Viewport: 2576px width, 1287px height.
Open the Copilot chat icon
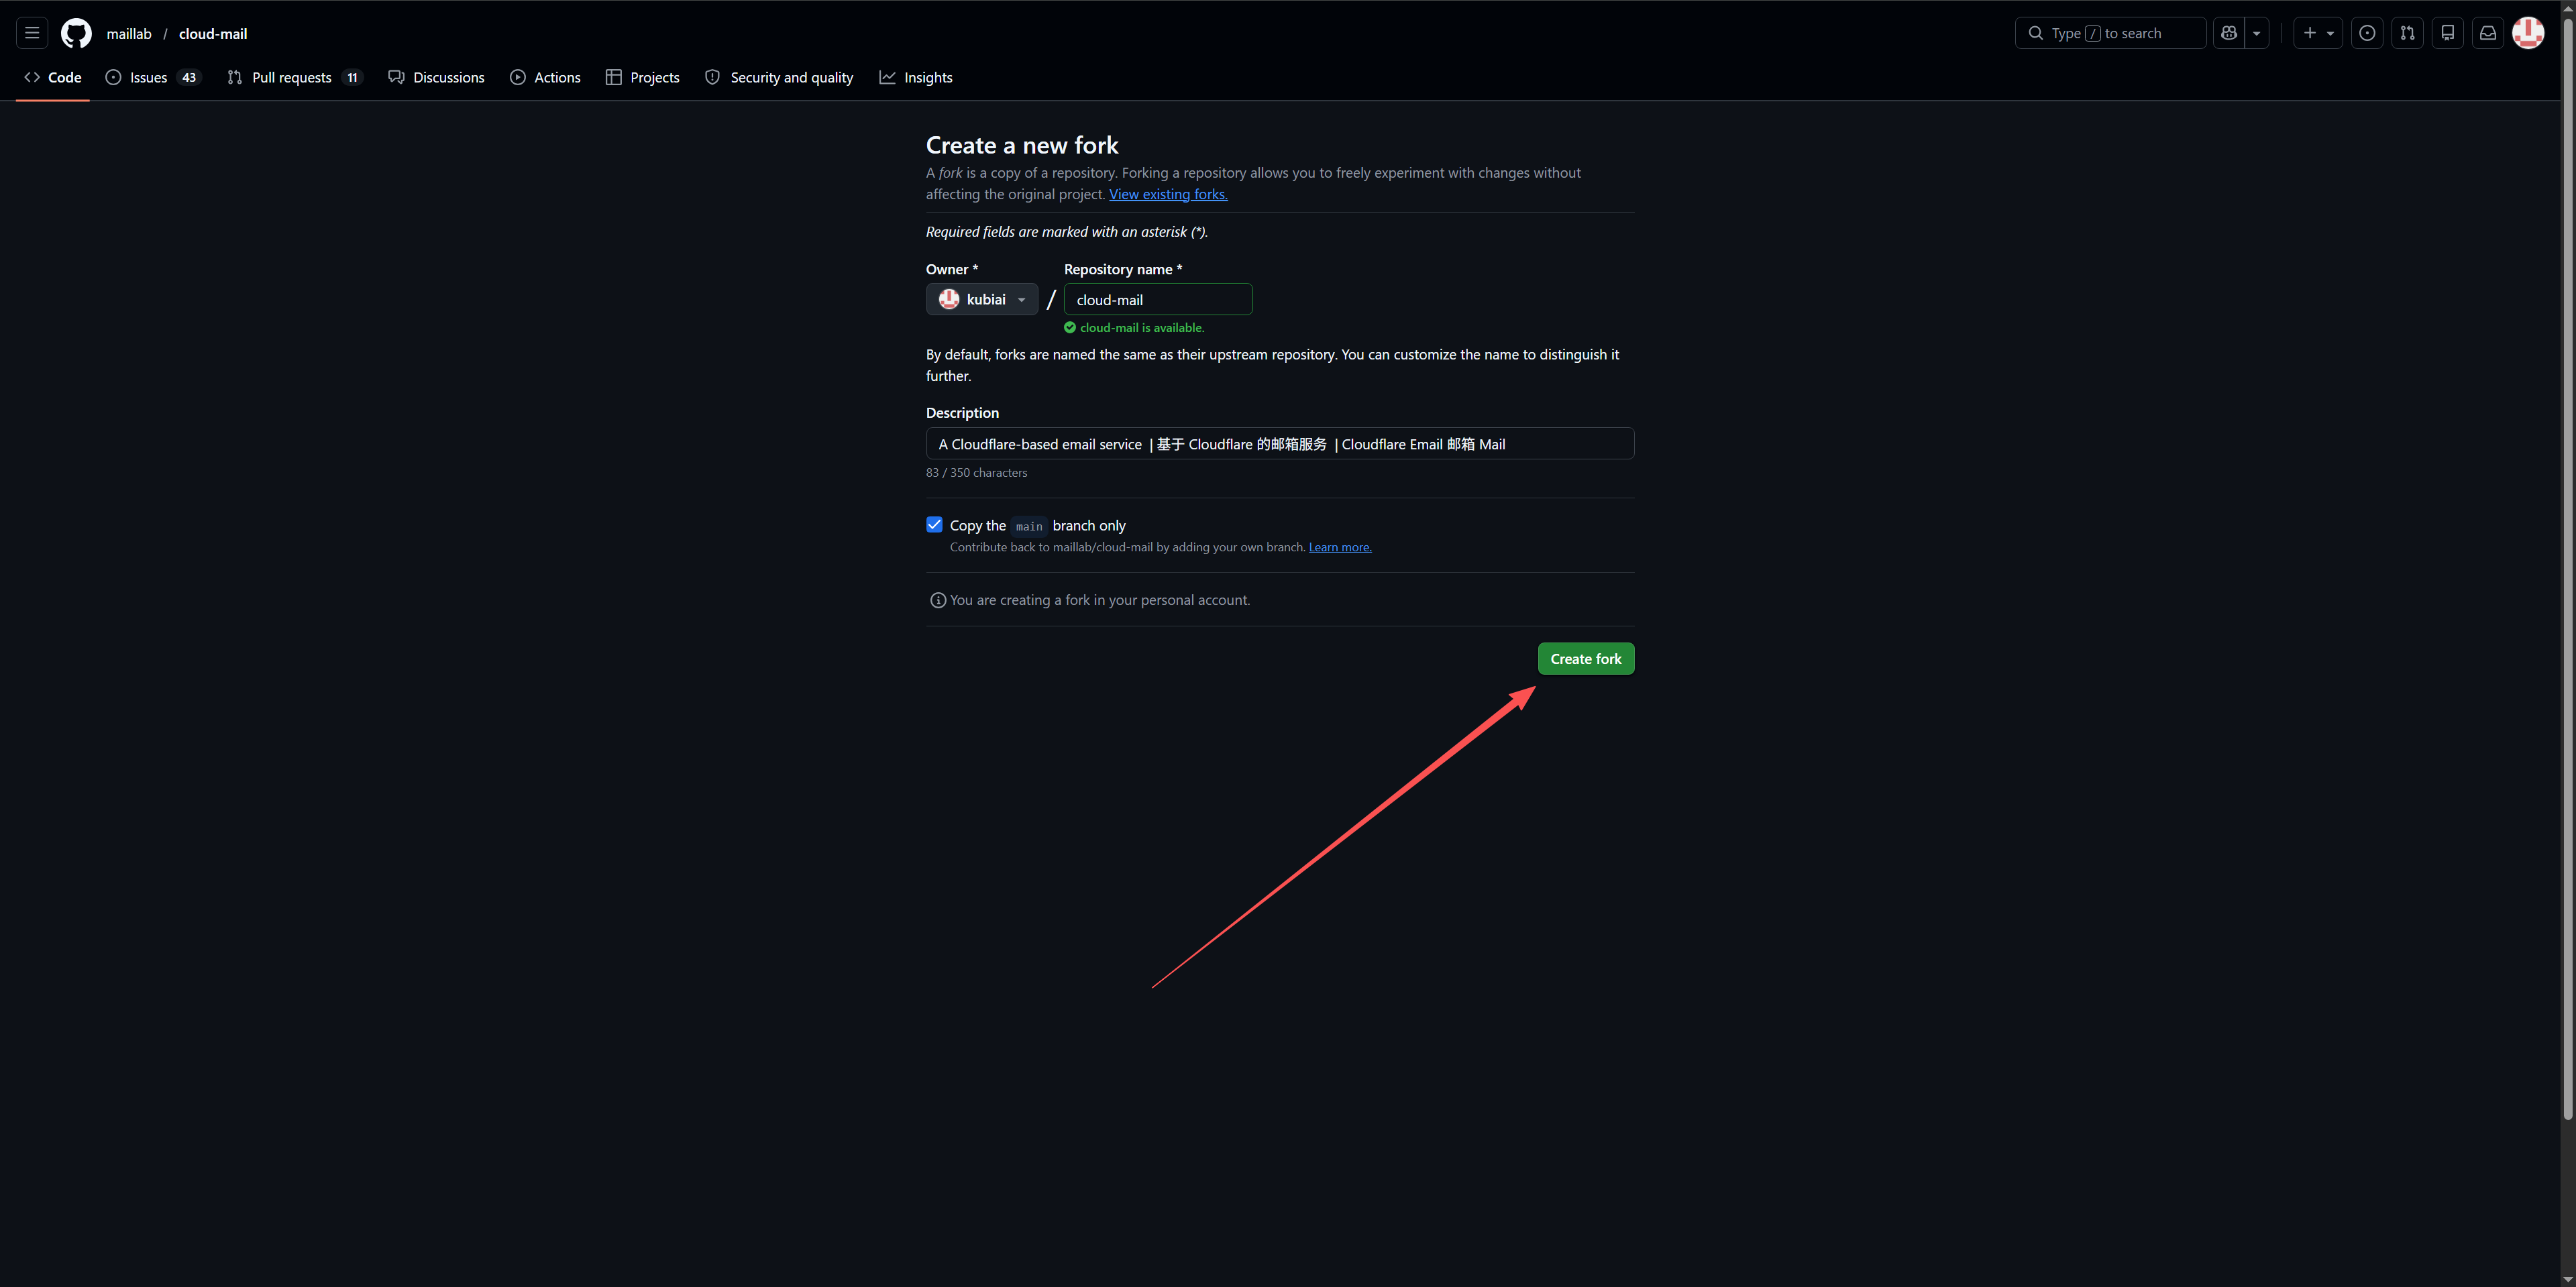2229,33
